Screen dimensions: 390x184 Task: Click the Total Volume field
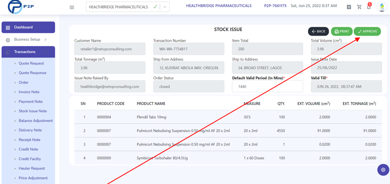pos(346,49)
